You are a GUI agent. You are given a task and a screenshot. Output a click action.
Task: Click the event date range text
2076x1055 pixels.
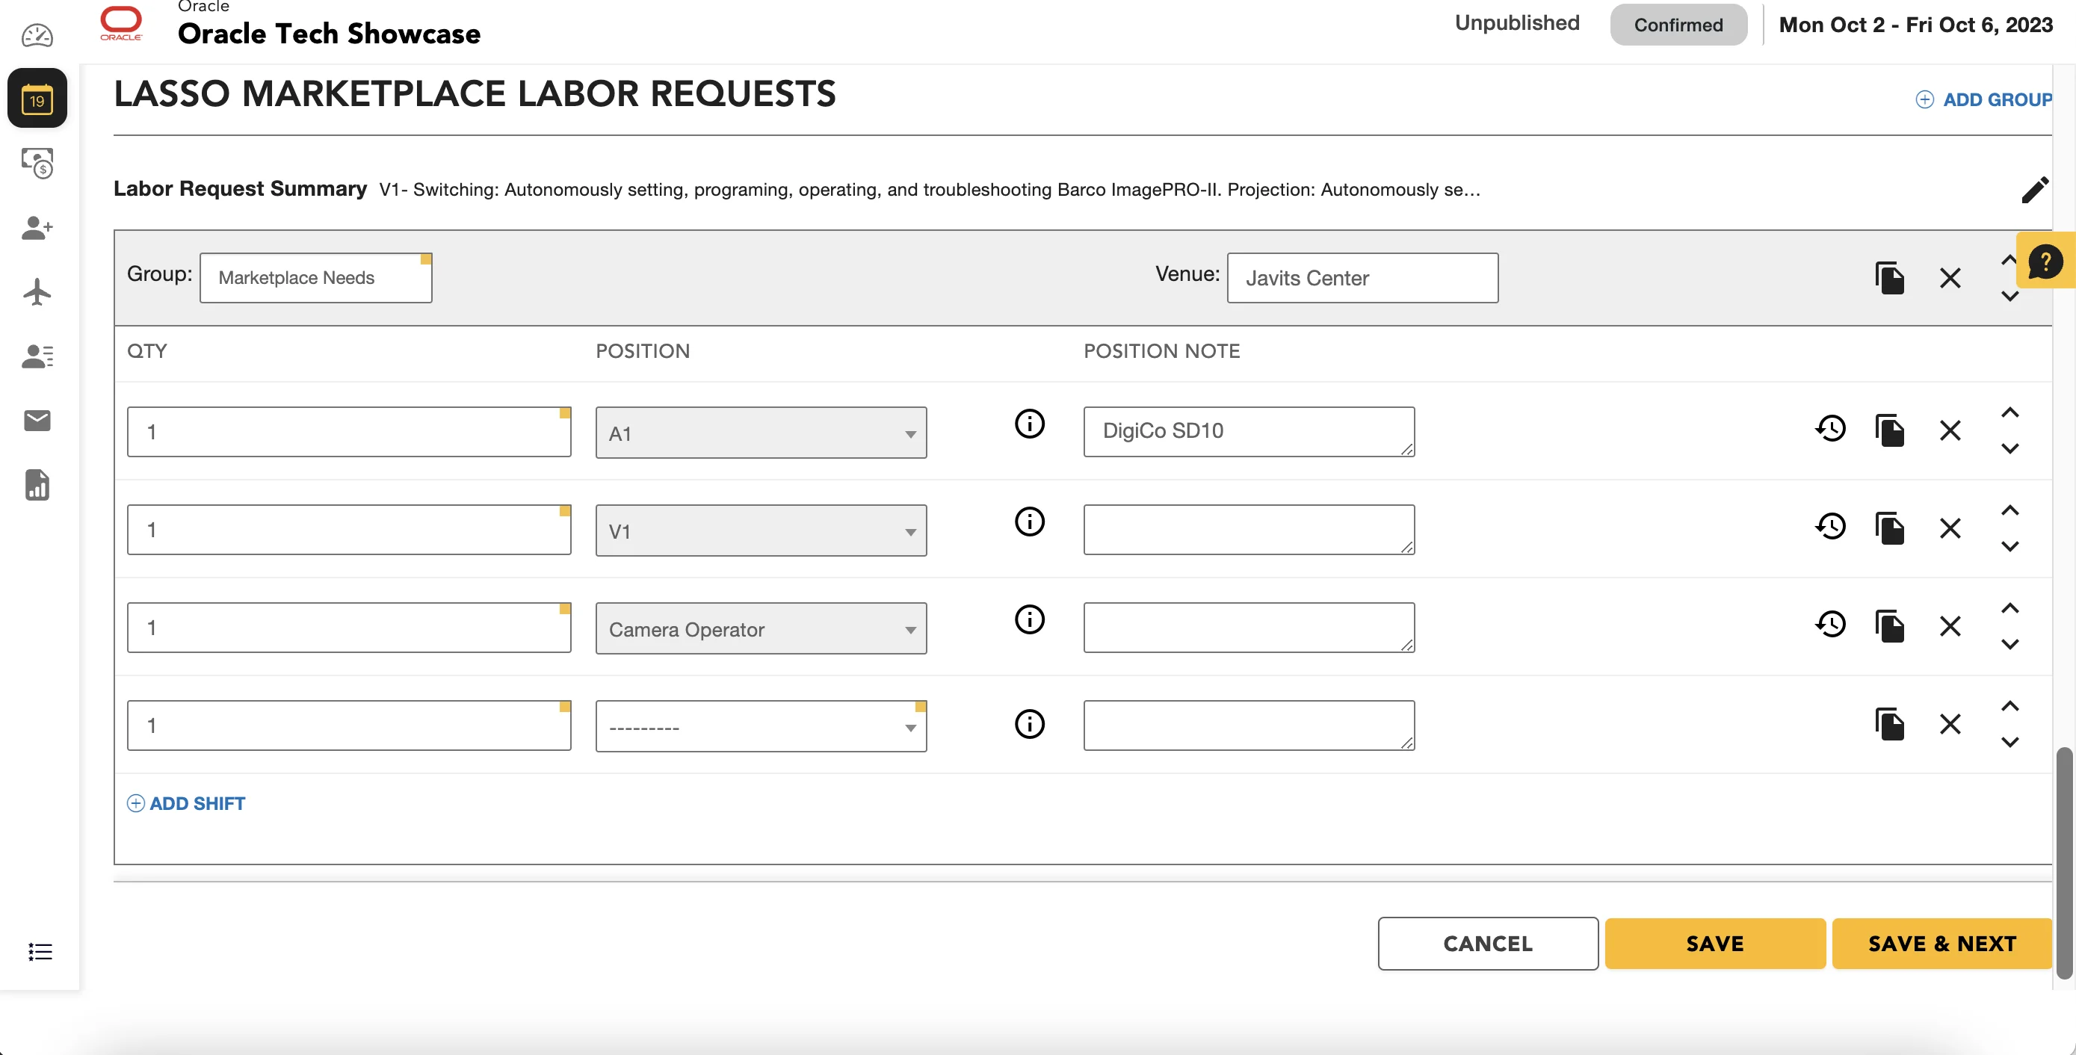pyautogui.click(x=1915, y=25)
